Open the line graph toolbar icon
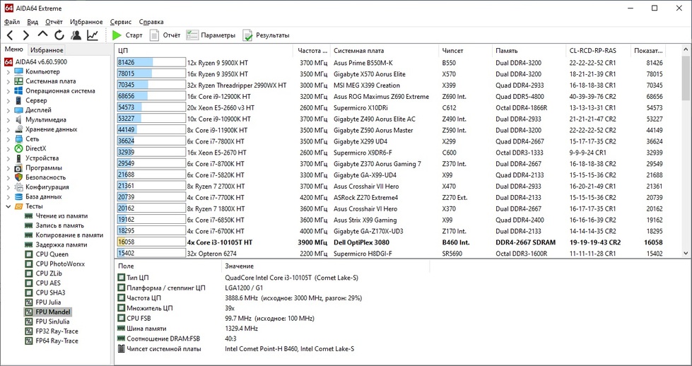This screenshot has height=366, width=692. [x=93, y=35]
